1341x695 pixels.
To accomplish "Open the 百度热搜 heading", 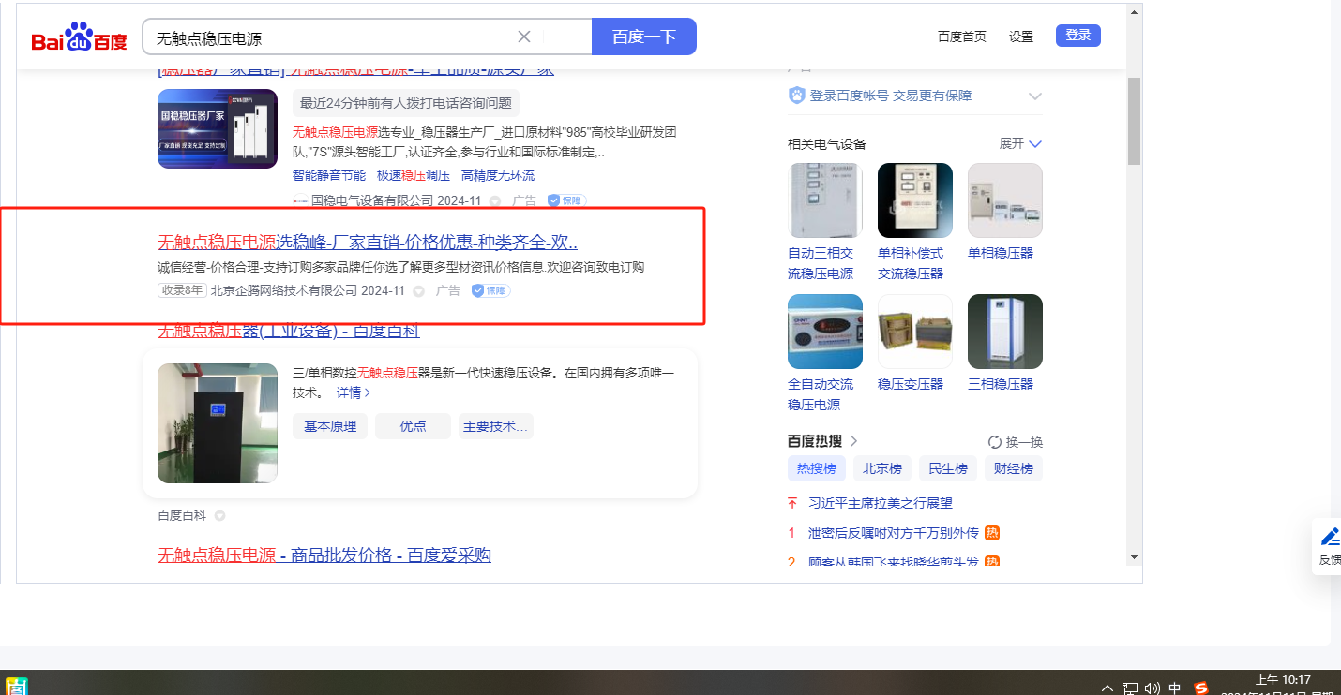I will point(823,441).
